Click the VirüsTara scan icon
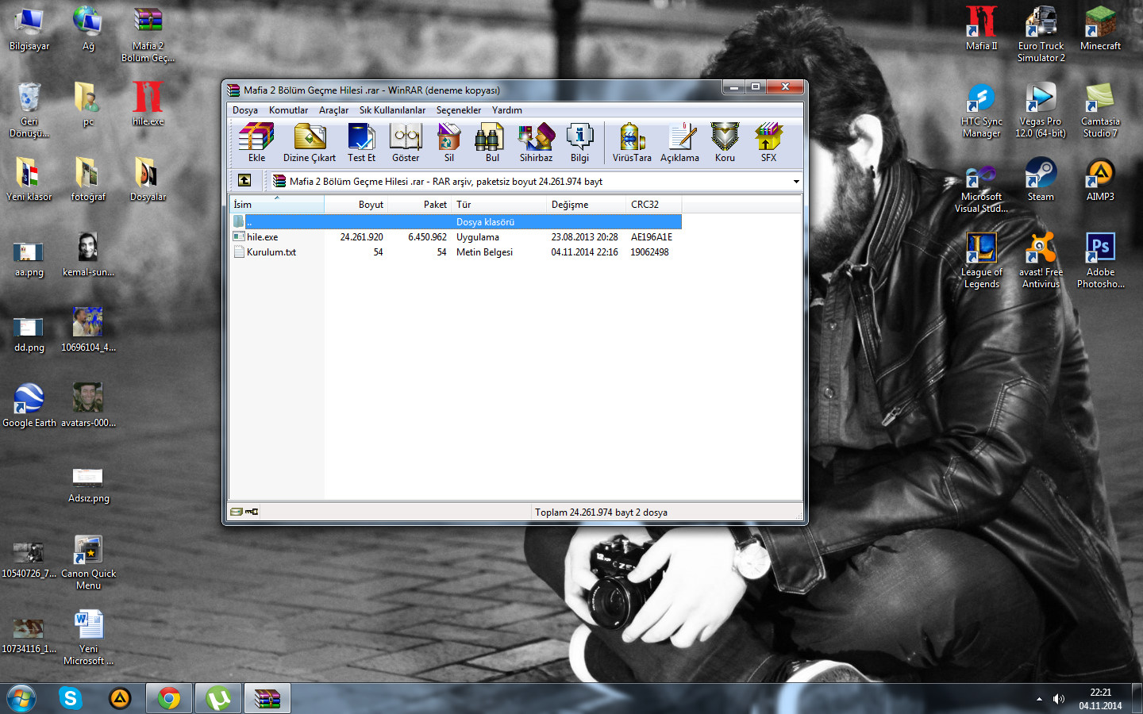Image resolution: width=1143 pixels, height=714 pixels. [632, 143]
